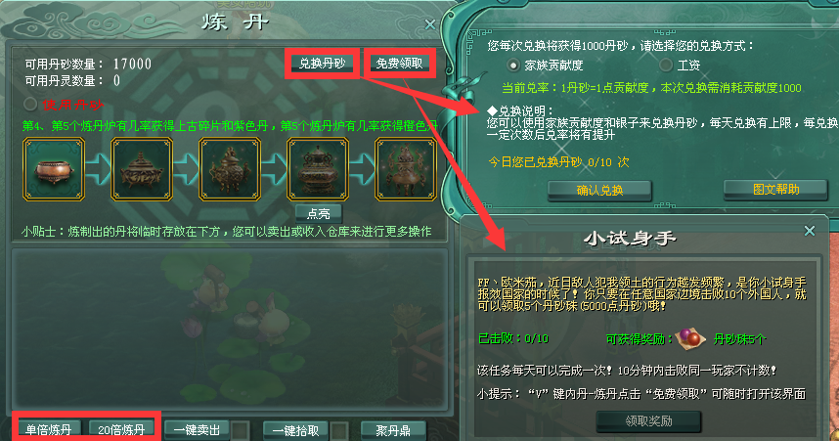839x441 pixels.
Task: Select the fourth alchemy furnace icon
Action: point(318,169)
